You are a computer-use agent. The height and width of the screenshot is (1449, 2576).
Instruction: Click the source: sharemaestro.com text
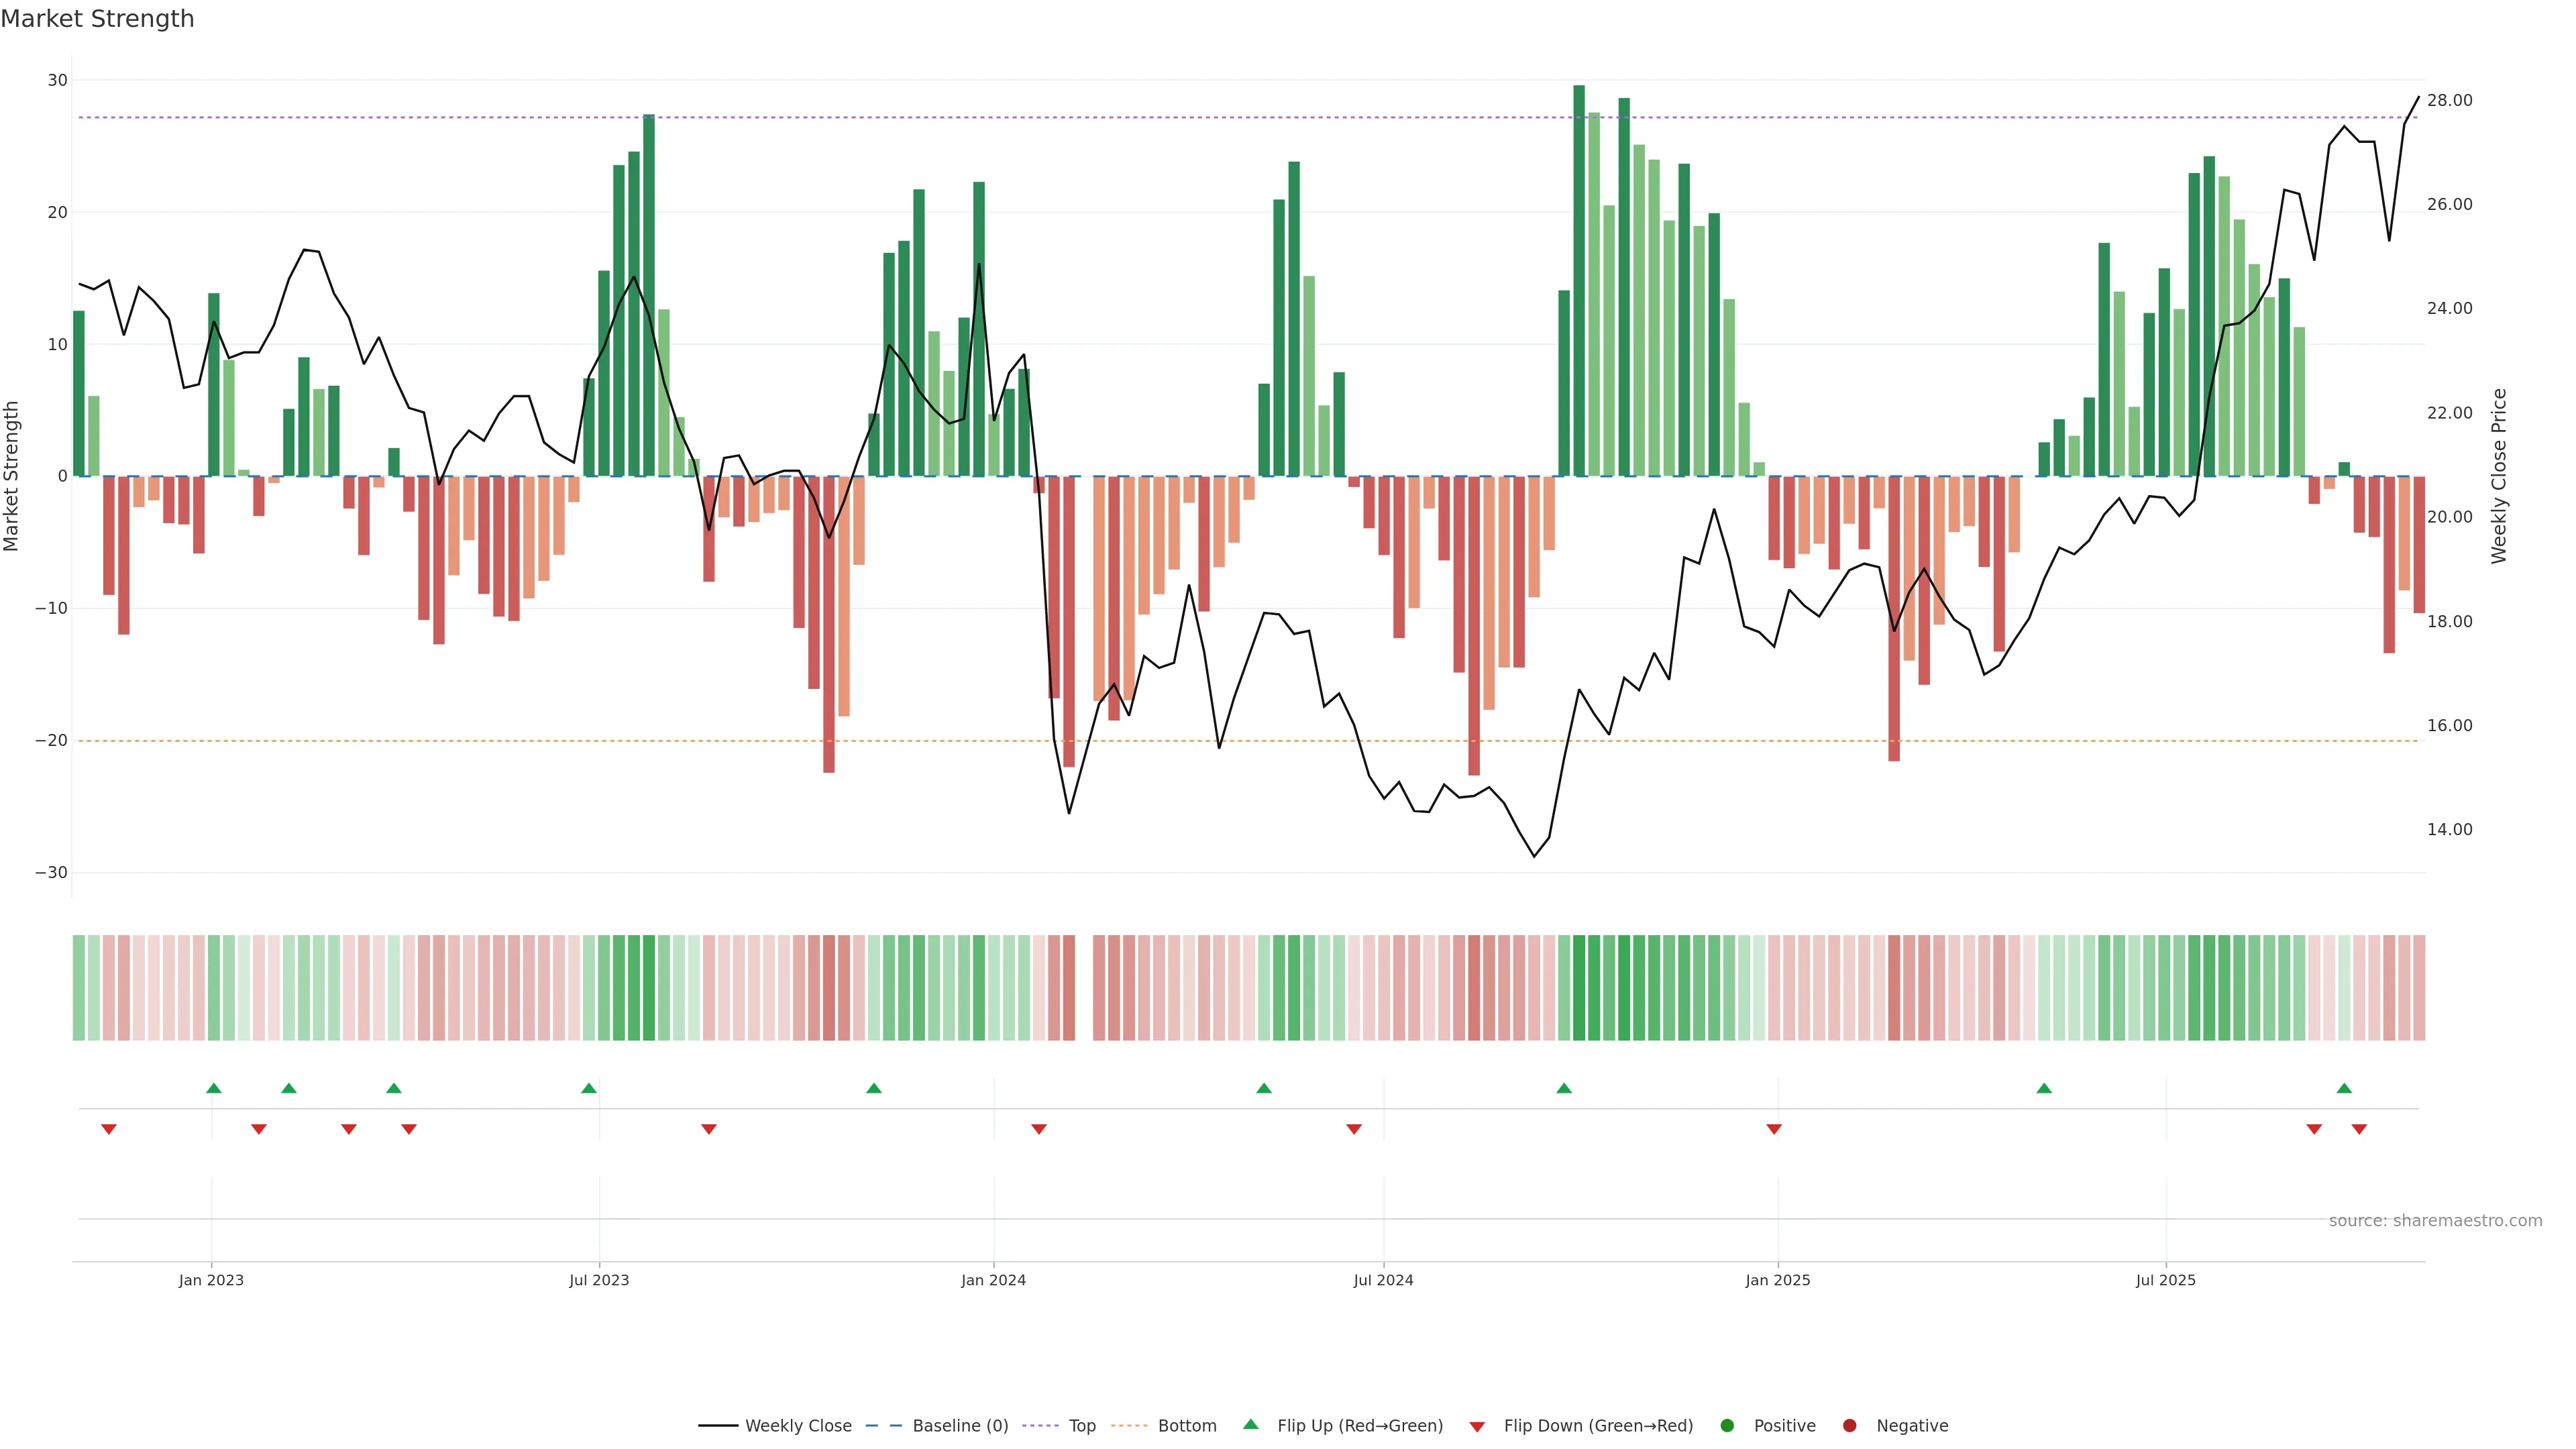pyautogui.click(x=2435, y=1221)
